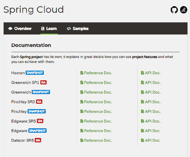Open Reference Doc. for Hoxton SNAPSHOT
The image size is (190, 157).
point(96,73)
